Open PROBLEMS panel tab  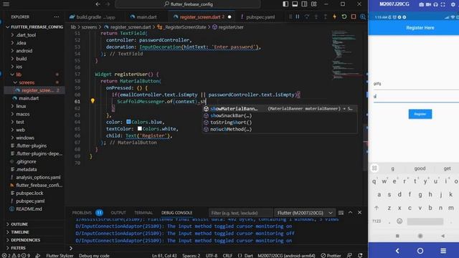pos(87,213)
